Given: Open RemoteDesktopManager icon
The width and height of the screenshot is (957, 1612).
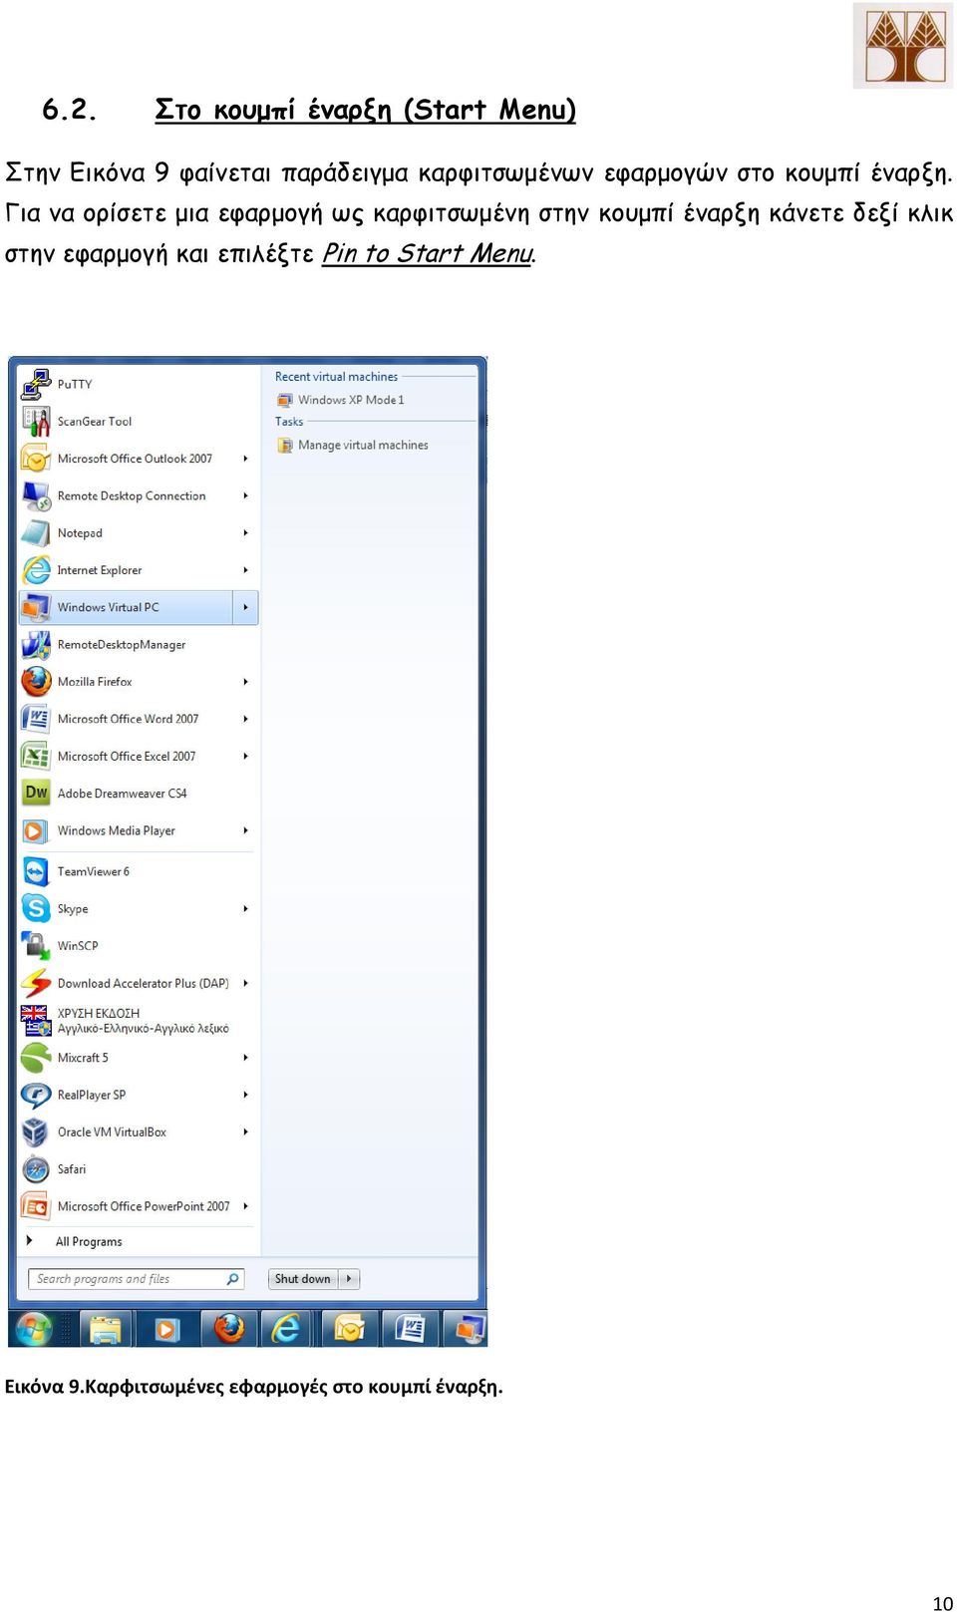Looking at the screenshot, I should tap(37, 645).
